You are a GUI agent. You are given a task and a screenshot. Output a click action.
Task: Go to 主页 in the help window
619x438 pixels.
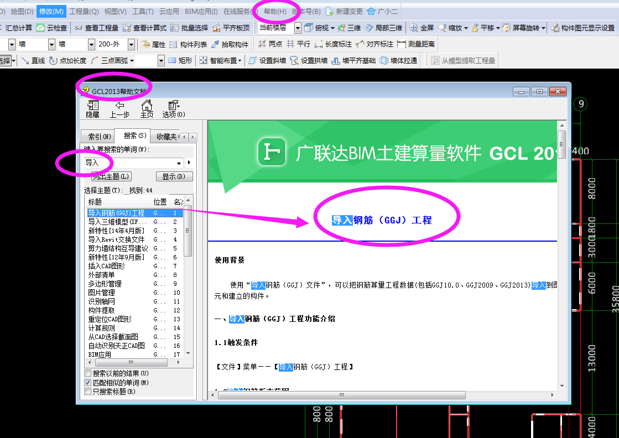point(147,109)
